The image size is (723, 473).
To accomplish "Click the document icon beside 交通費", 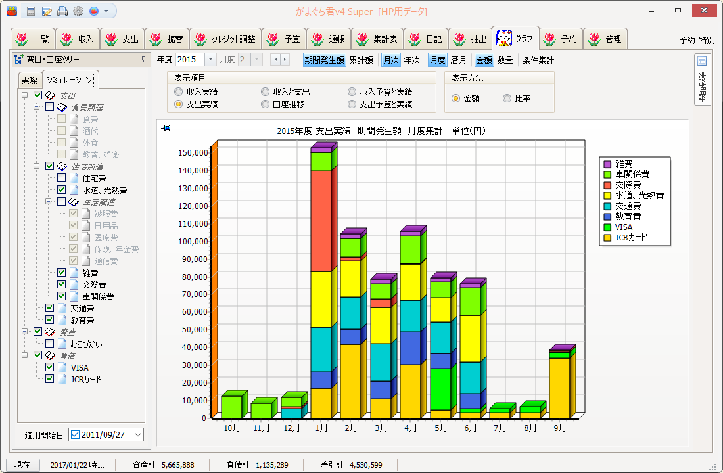I will pos(62,308).
